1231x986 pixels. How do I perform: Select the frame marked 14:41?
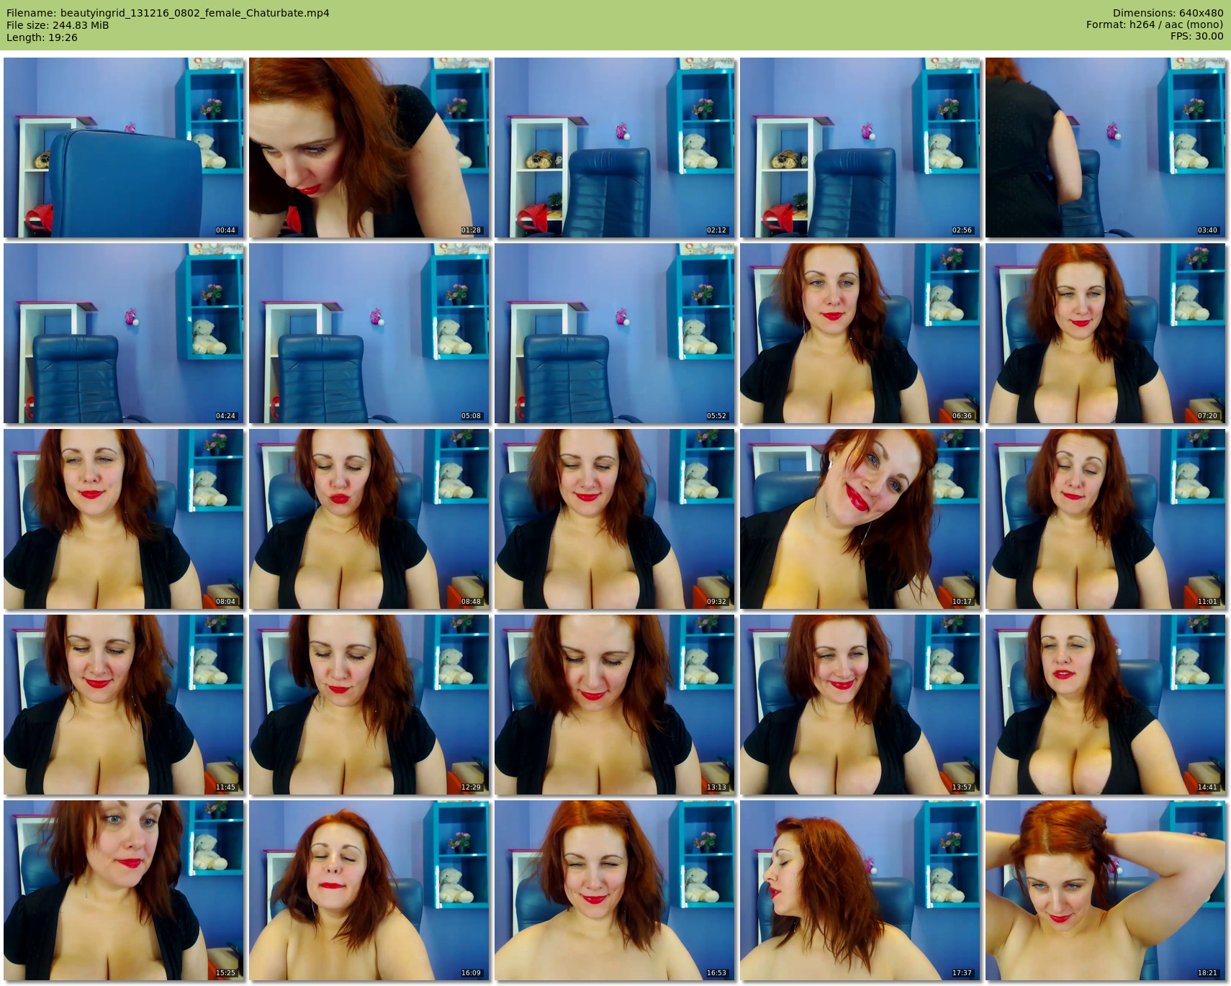(1106, 705)
